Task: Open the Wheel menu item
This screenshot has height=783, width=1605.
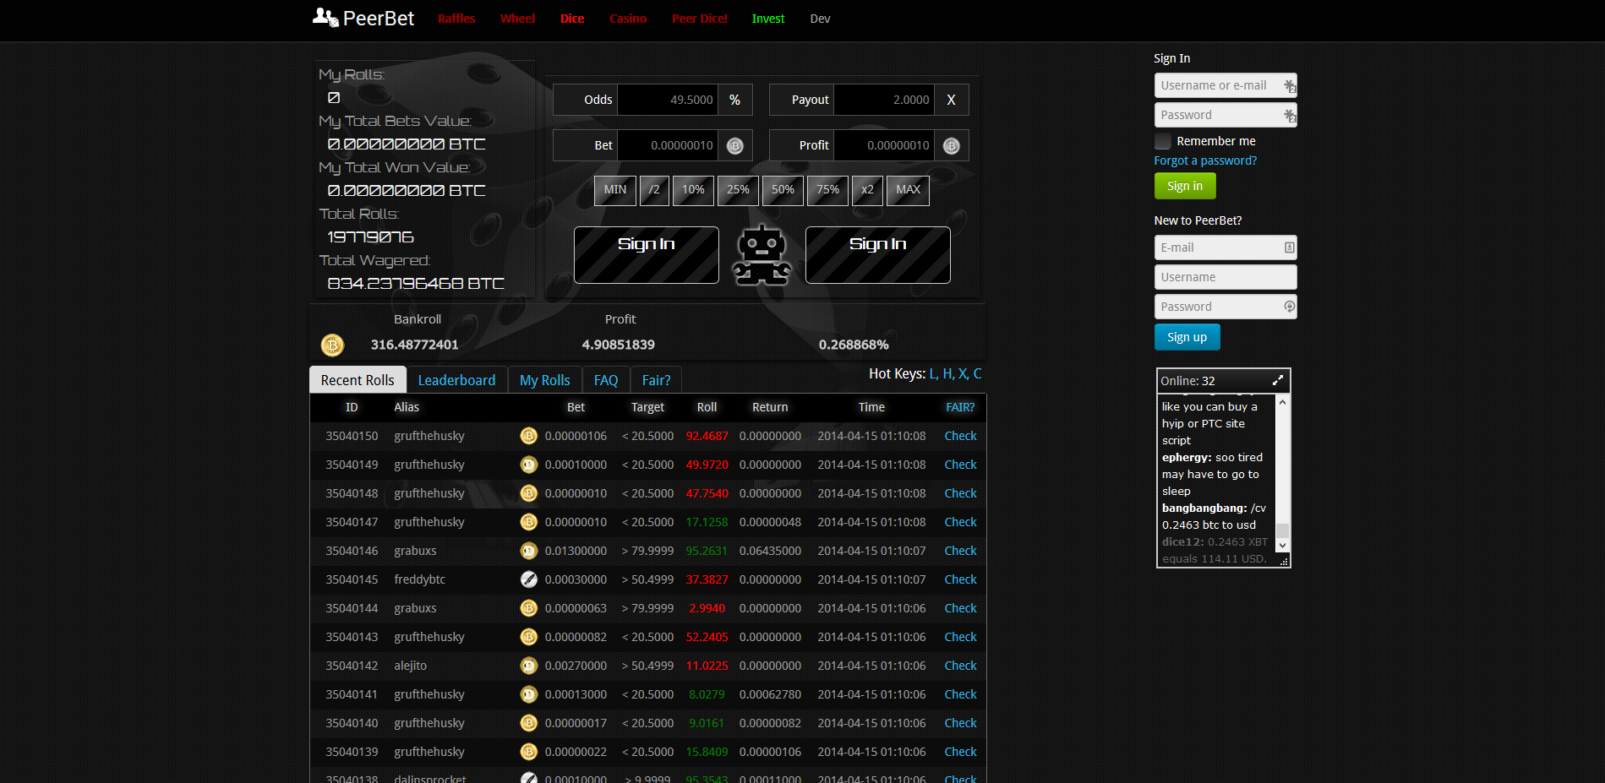Action: tap(517, 19)
